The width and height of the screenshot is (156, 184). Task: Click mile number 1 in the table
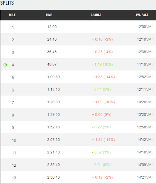pos(13,28)
